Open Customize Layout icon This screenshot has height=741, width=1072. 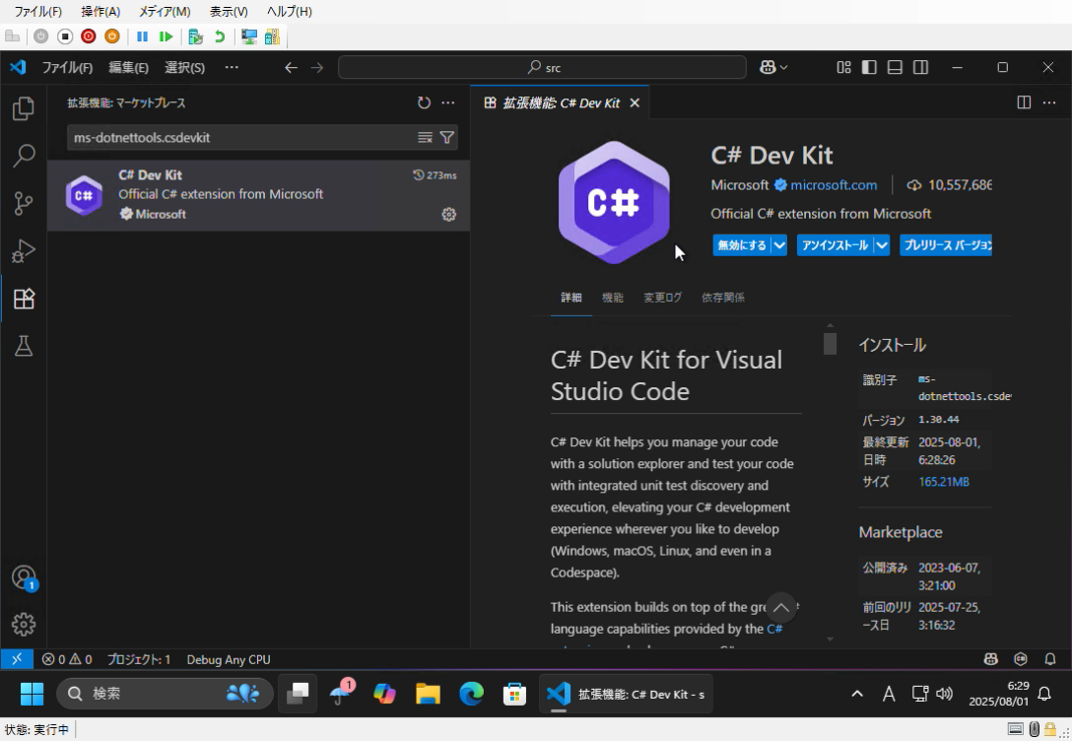(x=843, y=67)
